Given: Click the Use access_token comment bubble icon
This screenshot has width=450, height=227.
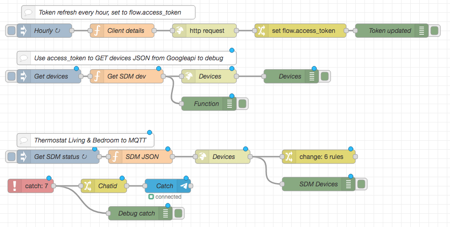Looking at the screenshot, I should (24, 58).
